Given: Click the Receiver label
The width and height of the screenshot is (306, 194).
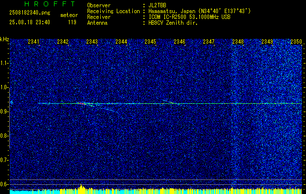Looking at the screenshot, I should coord(99,17).
